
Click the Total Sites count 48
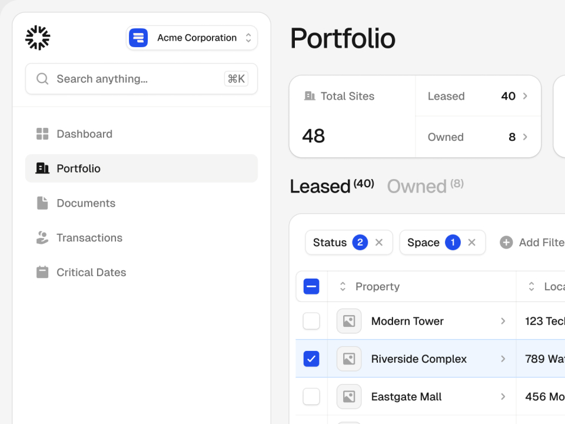click(314, 136)
